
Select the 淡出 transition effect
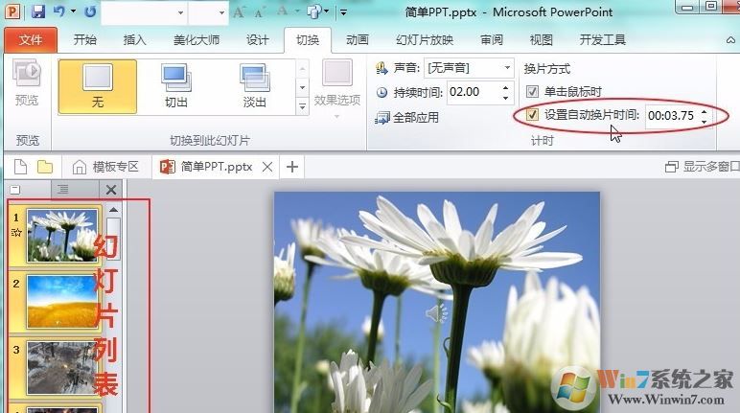254,86
